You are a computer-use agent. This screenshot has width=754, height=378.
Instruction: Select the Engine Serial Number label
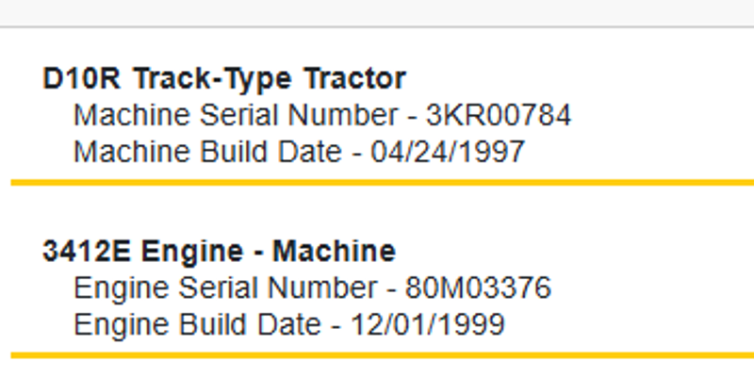226,288
